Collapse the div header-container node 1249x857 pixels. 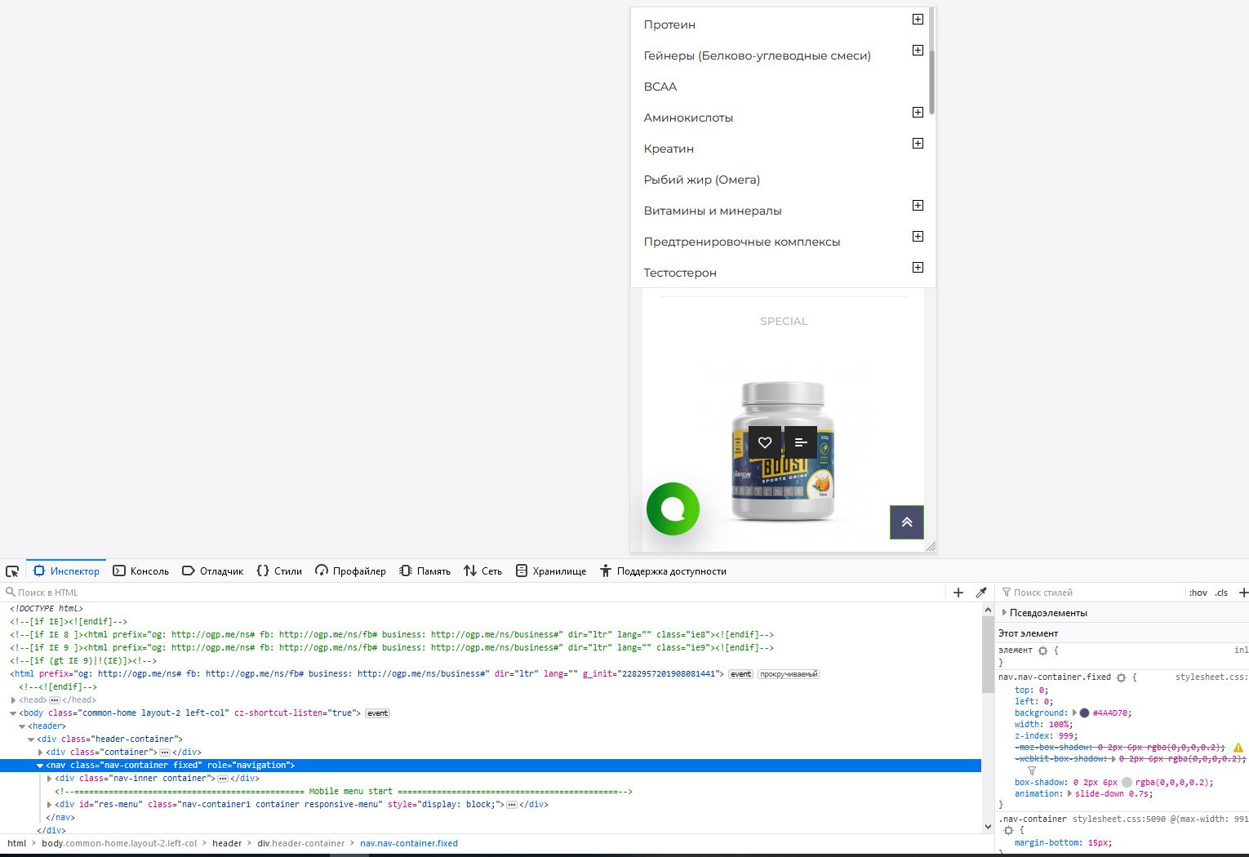tap(31, 739)
